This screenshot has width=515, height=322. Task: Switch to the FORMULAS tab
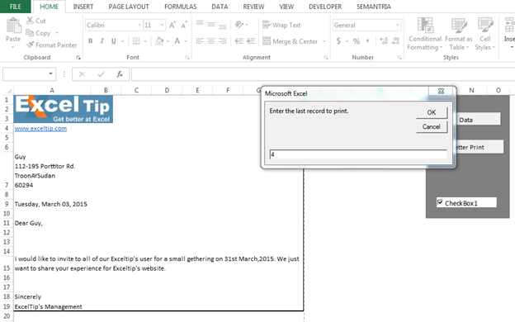[x=180, y=7]
